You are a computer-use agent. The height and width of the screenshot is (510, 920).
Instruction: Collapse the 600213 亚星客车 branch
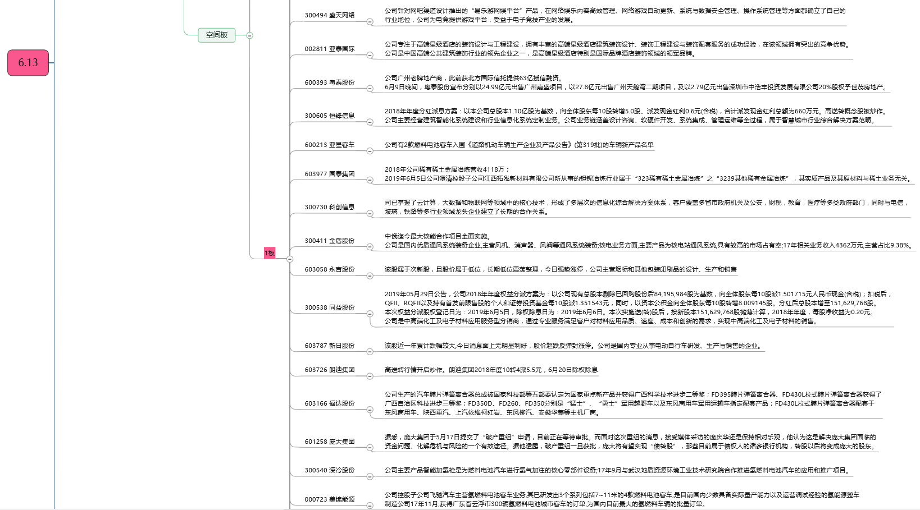coord(370,151)
